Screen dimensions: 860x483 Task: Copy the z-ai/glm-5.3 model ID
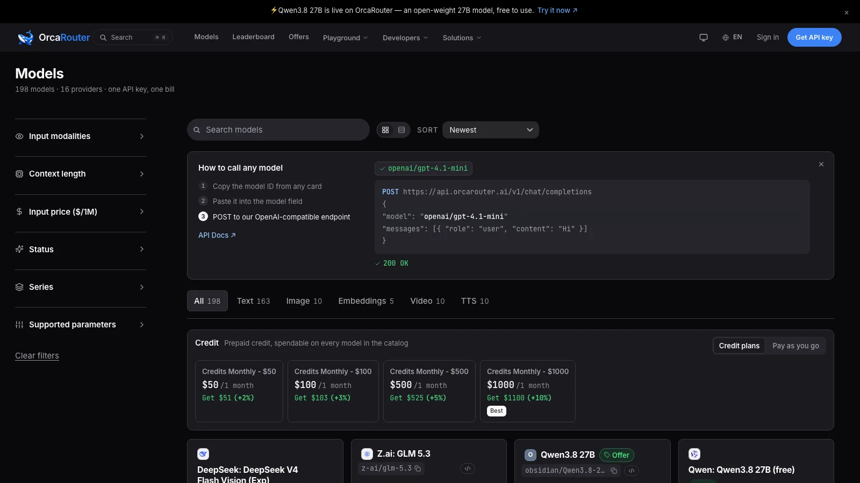click(418, 469)
